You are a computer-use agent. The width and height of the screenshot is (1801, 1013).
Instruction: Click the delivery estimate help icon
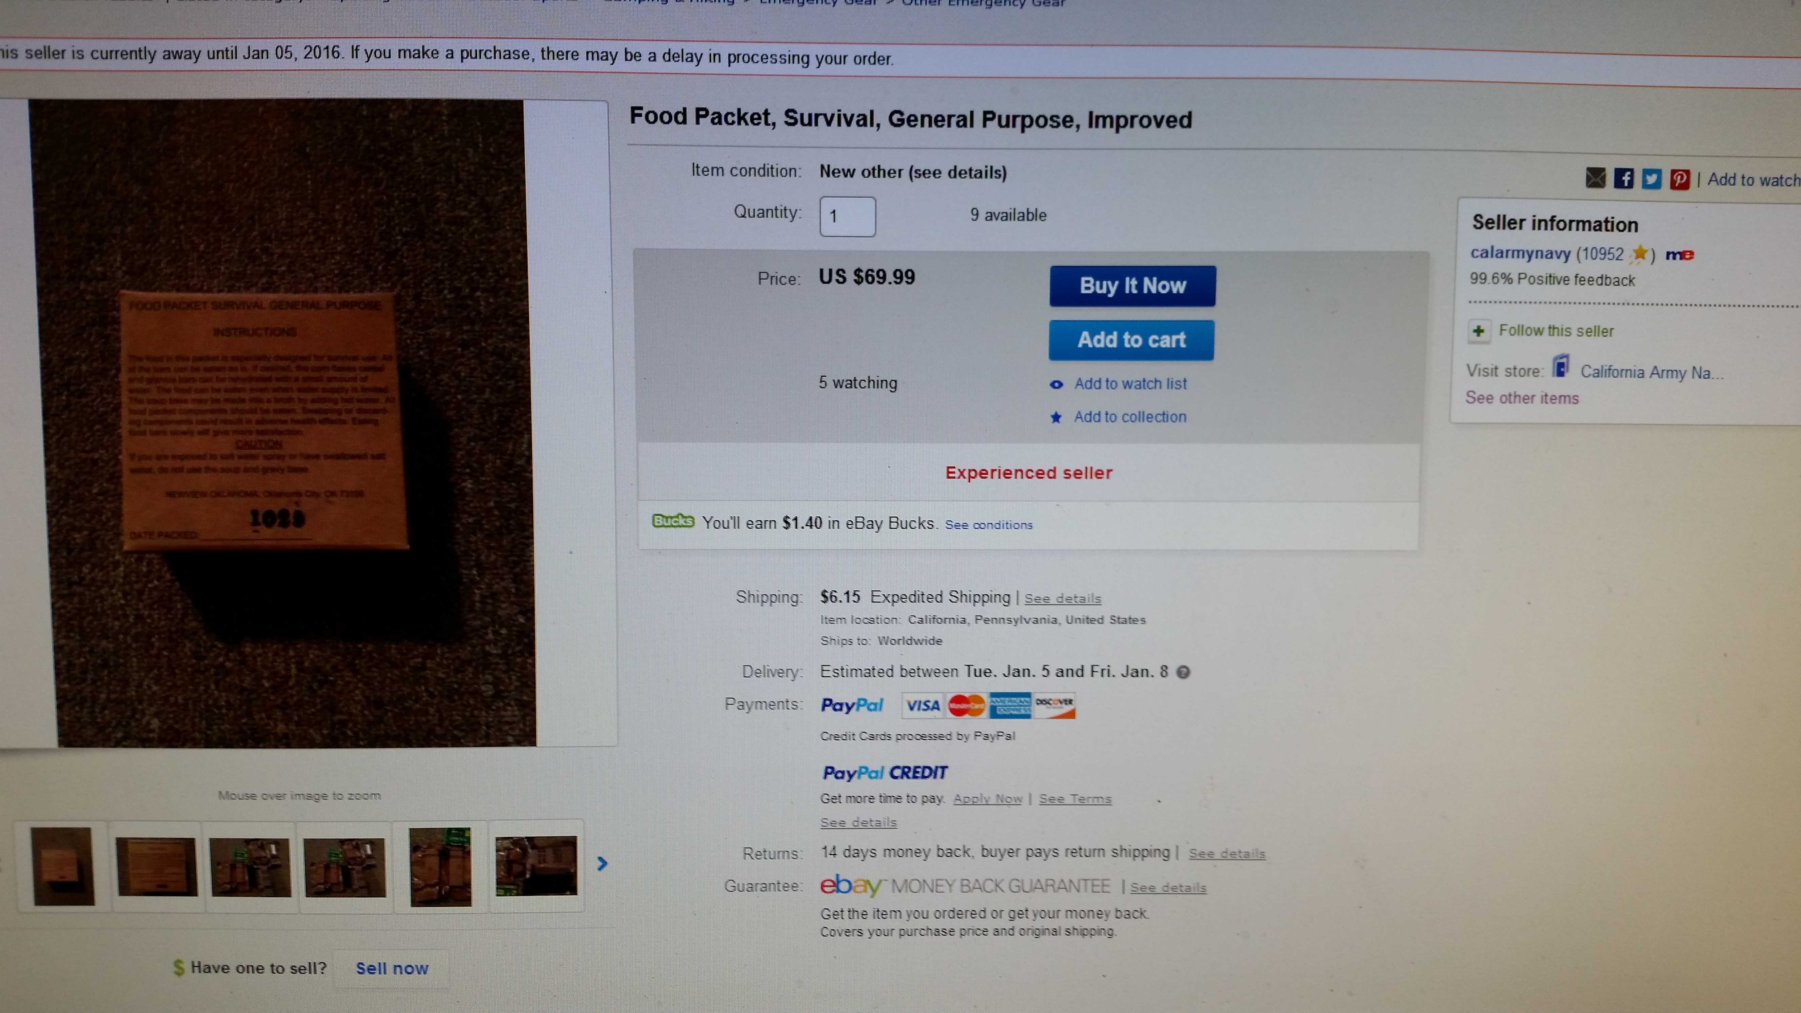(x=1183, y=672)
